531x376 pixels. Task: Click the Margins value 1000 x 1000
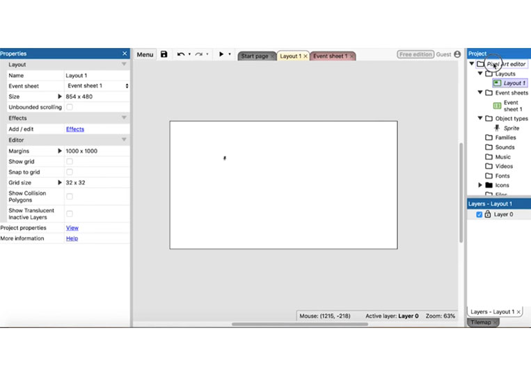[81, 151]
